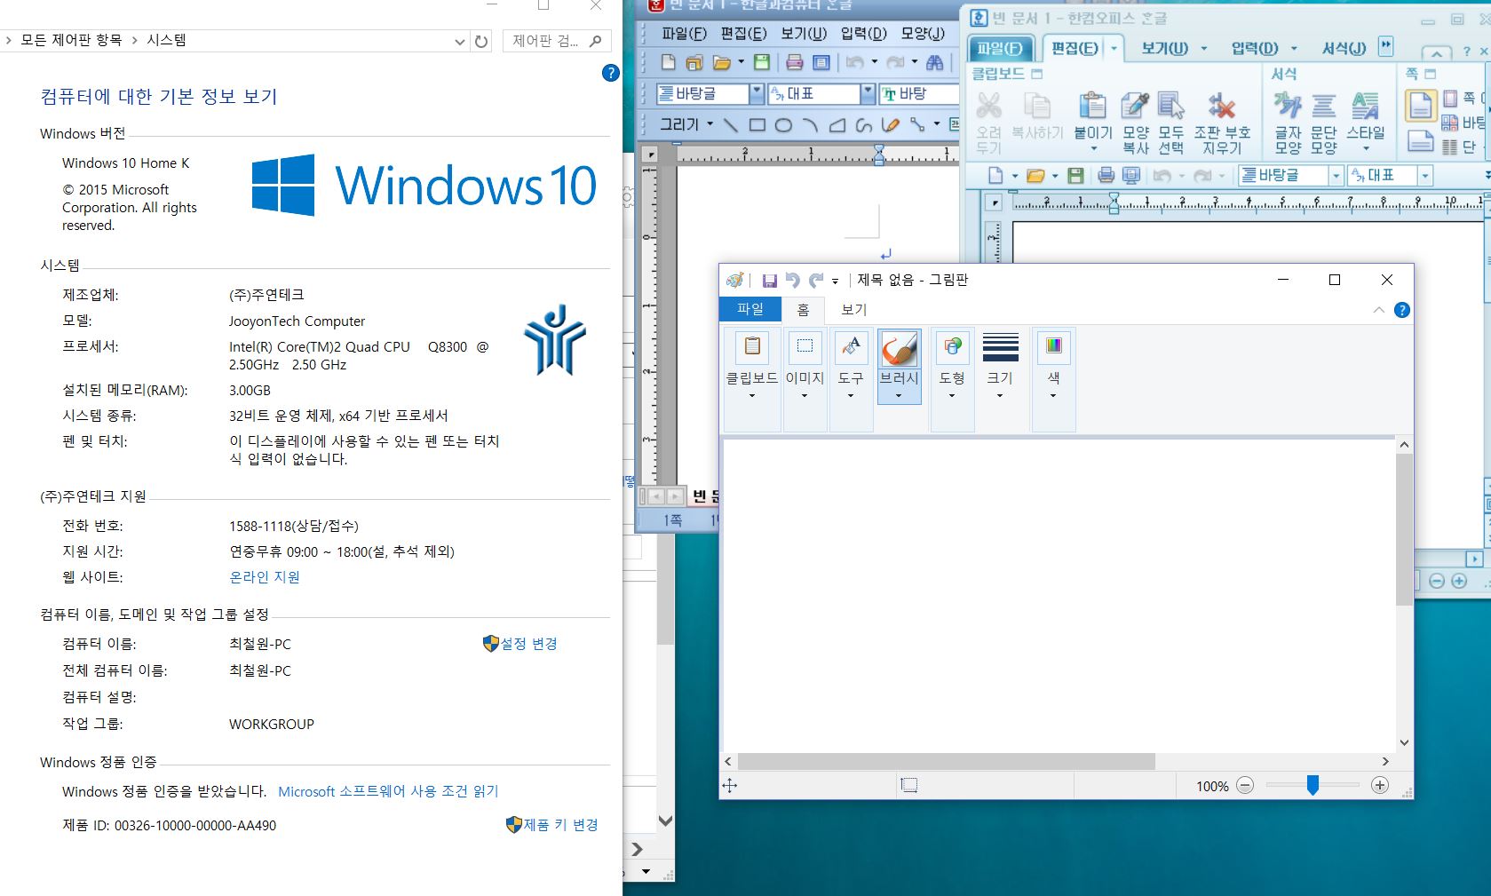The image size is (1491, 896).
Task: Expand more ribbon tabs arrow in Hancom Office
Action: [x=1385, y=46]
